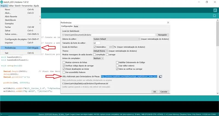
Task: Toggle Verificar código depois de carregar
Action: [x=64, y=66]
